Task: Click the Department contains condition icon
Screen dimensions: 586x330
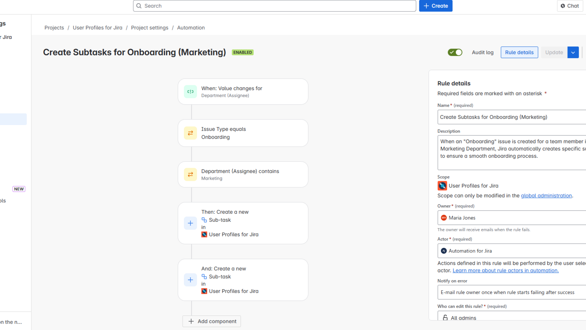Action: pyautogui.click(x=190, y=175)
